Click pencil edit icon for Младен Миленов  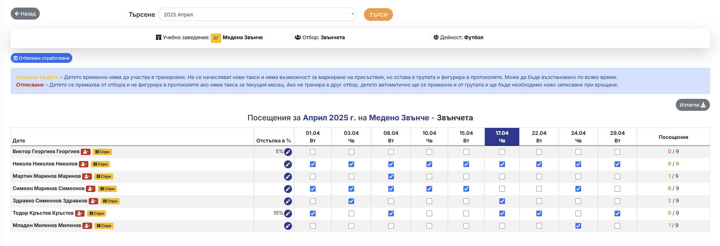click(288, 226)
